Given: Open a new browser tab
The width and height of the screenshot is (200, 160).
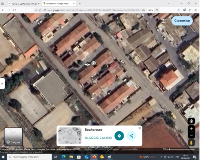Looking at the screenshot, I should pyautogui.click(x=80, y=4).
